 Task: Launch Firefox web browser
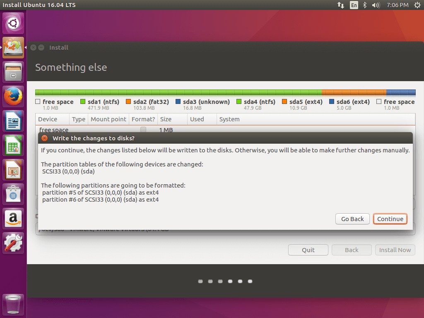coord(13,96)
